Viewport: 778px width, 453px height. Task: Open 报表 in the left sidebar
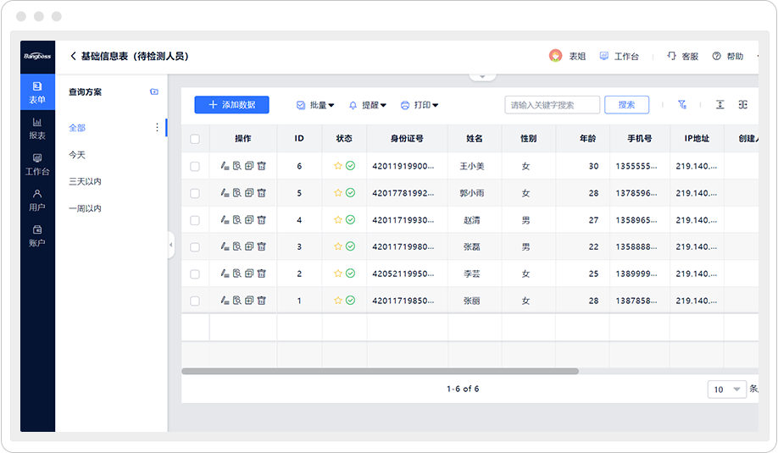[x=37, y=129]
